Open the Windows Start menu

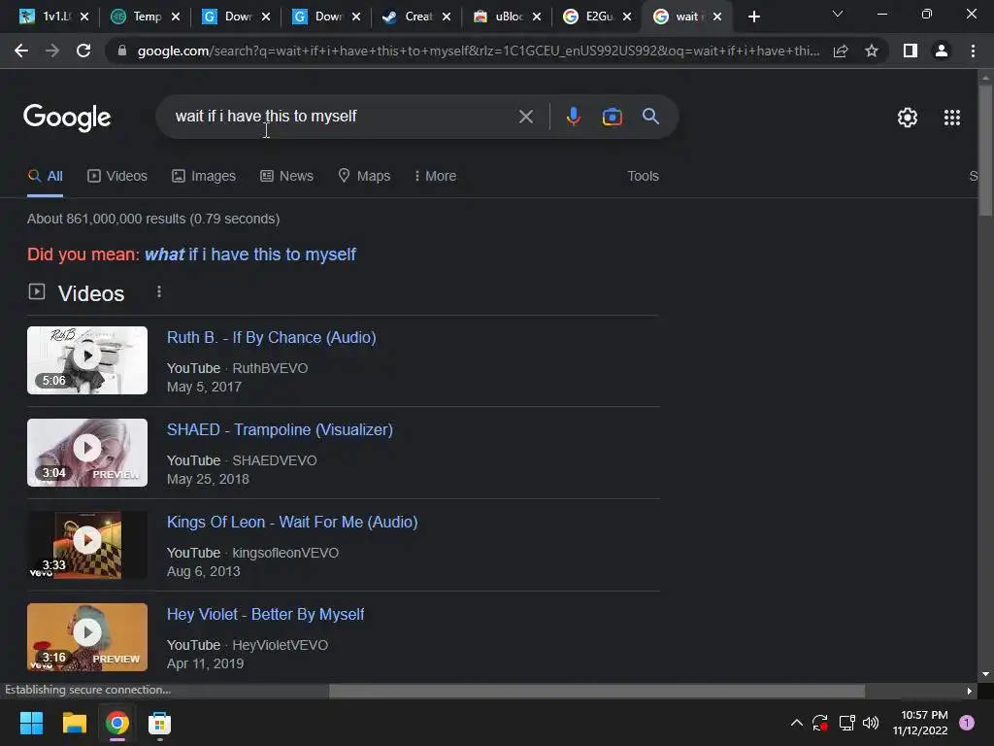pyautogui.click(x=31, y=723)
